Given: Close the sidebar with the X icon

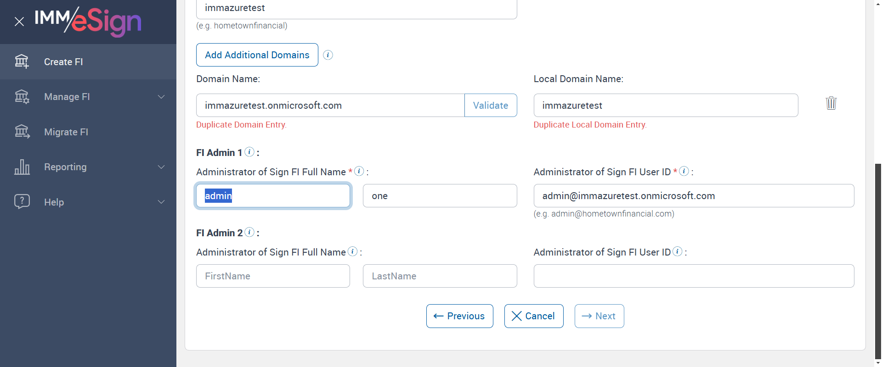Looking at the screenshot, I should [x=19, y=22].
